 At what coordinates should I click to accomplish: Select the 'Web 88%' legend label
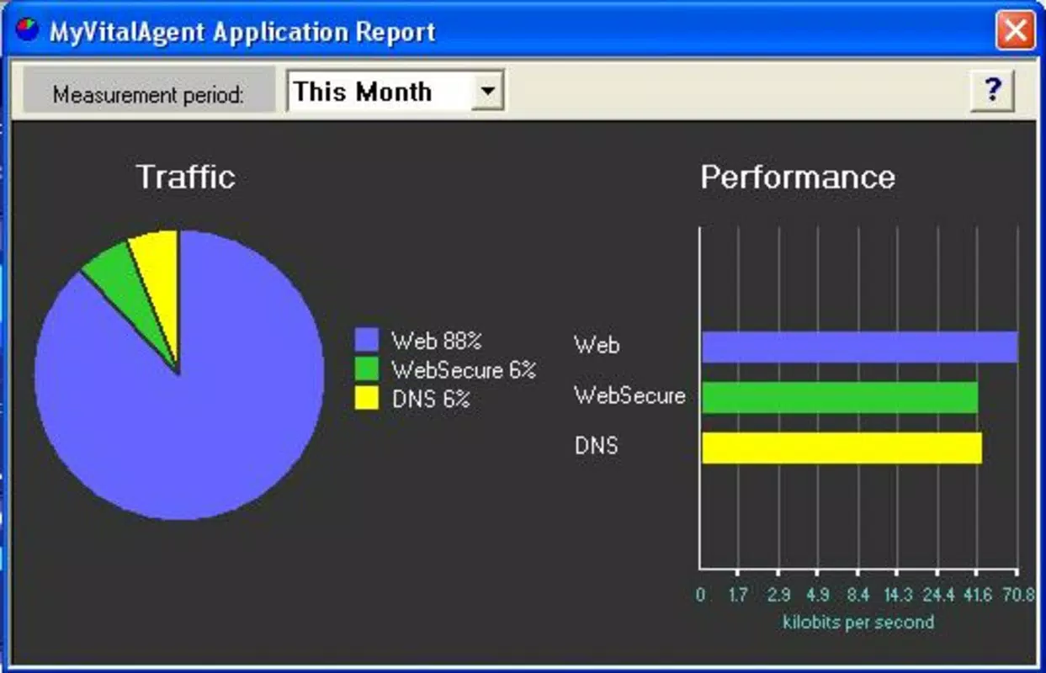click(x=436, y=341)
